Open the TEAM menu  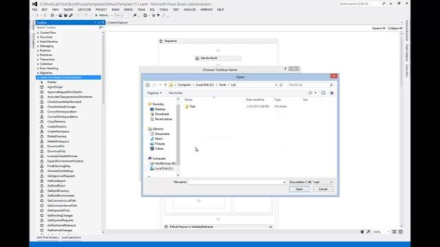[x=141, y=10]
